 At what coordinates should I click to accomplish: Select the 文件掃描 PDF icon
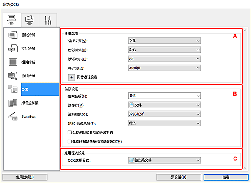coord(13,49)
